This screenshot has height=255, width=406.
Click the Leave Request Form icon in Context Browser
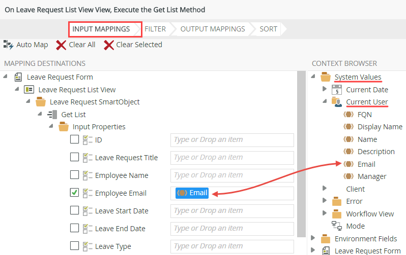coord(326,250)
